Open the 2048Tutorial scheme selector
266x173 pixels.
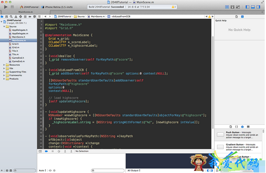pos(29,7)
